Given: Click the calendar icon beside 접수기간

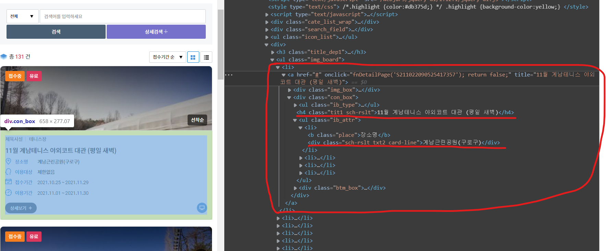Looking at the screenshot, I should (9, 182).
